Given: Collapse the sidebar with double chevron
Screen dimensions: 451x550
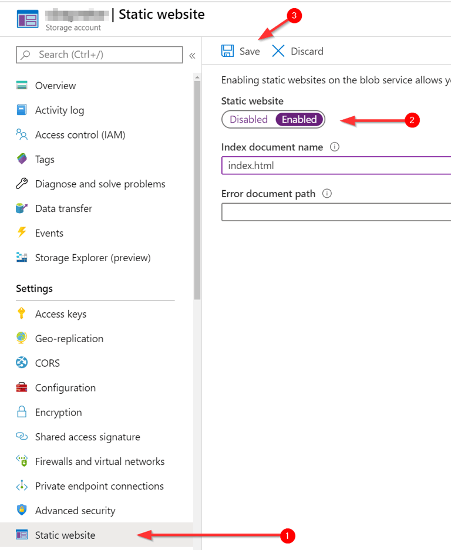Looking at the screenshot, I should [x=192, y=55].
